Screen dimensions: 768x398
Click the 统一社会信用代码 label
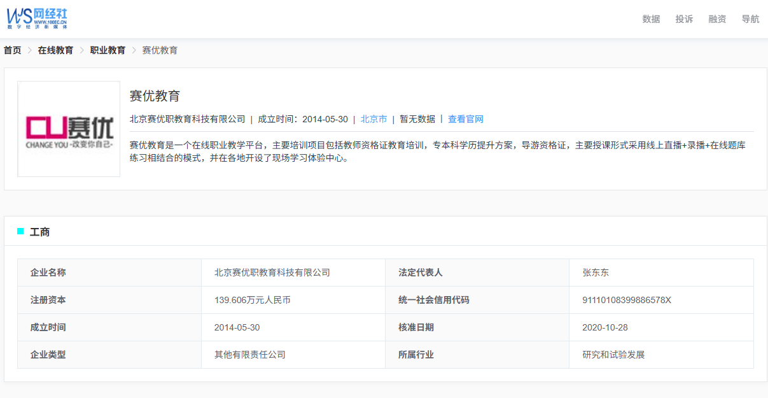(x=434, y=300)
